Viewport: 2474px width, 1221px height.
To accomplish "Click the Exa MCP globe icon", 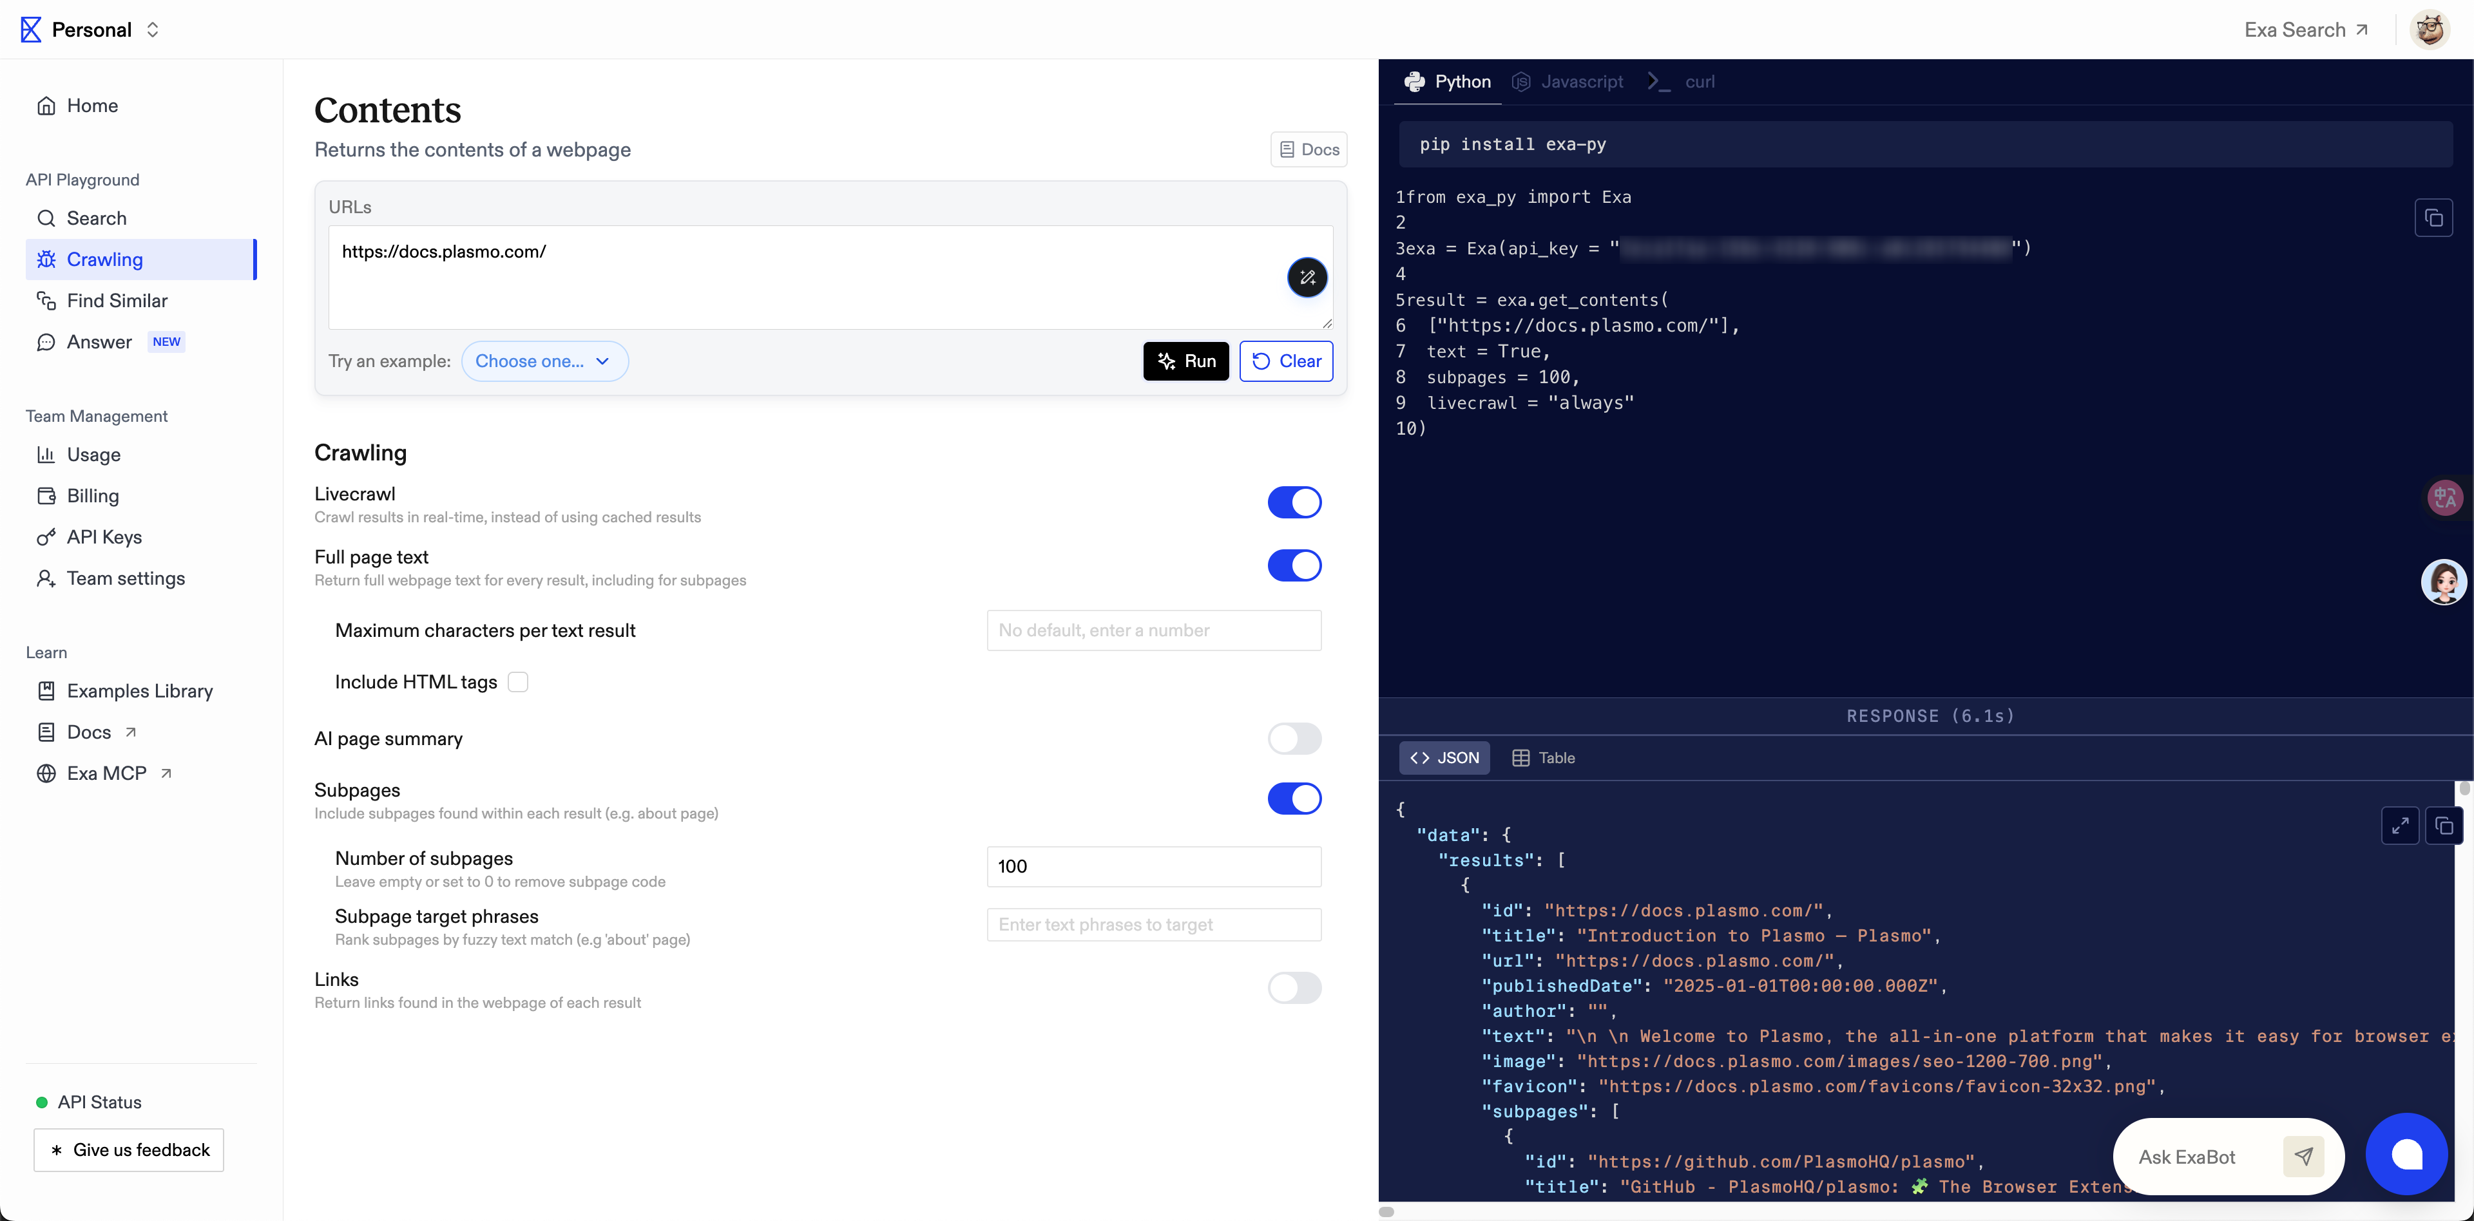I will [x=46, y=773].
